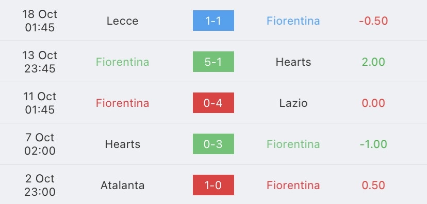Click the 2.00 handicap value
The height and width of the screenshot is (204, 427).
373,62
